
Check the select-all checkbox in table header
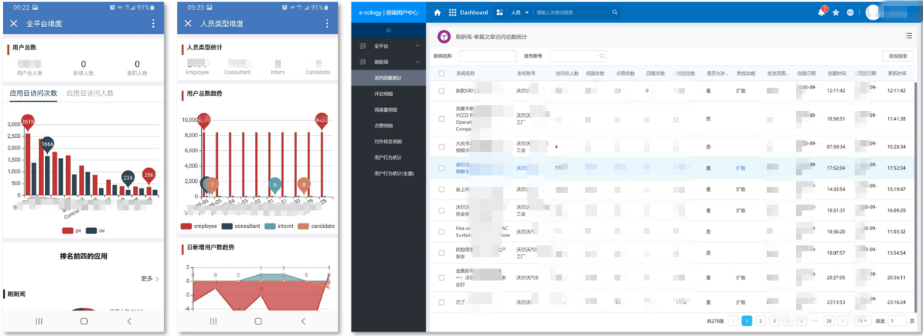(x=442, y=73)
